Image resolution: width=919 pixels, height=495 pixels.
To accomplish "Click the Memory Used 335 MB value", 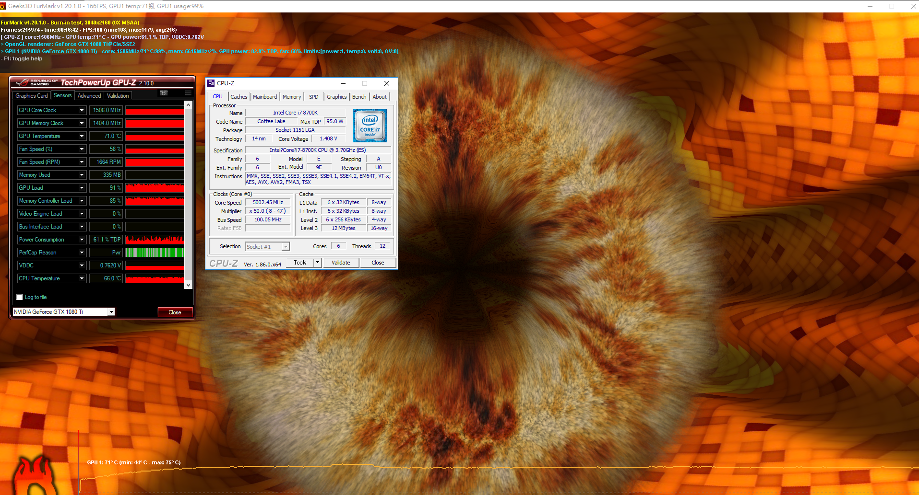I will point(106,175).
